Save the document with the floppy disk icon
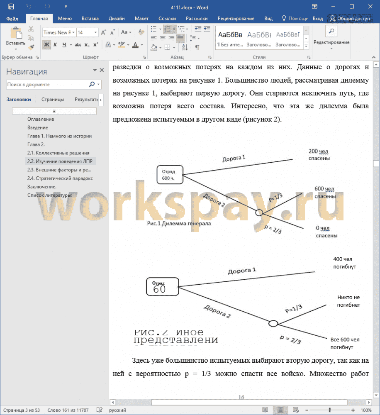This screenshot has width=380, height=415. 11,7
